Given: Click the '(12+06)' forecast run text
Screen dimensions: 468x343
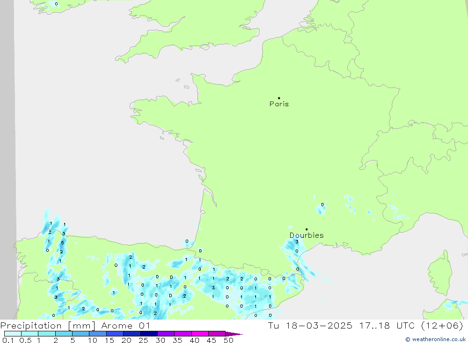Looking at the screenshot, I should coord(442,325).
